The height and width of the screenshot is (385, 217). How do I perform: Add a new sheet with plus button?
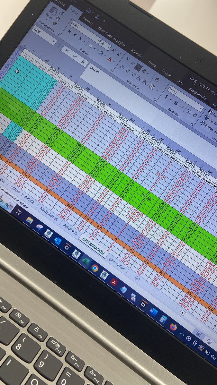click(137, 278)
